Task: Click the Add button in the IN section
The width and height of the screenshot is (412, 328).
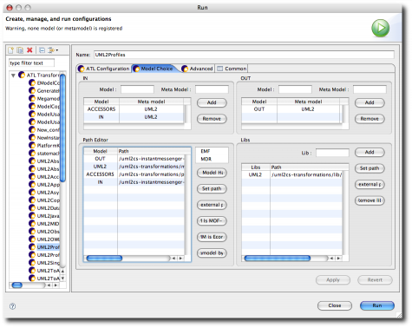Action: tap(212, 102)
